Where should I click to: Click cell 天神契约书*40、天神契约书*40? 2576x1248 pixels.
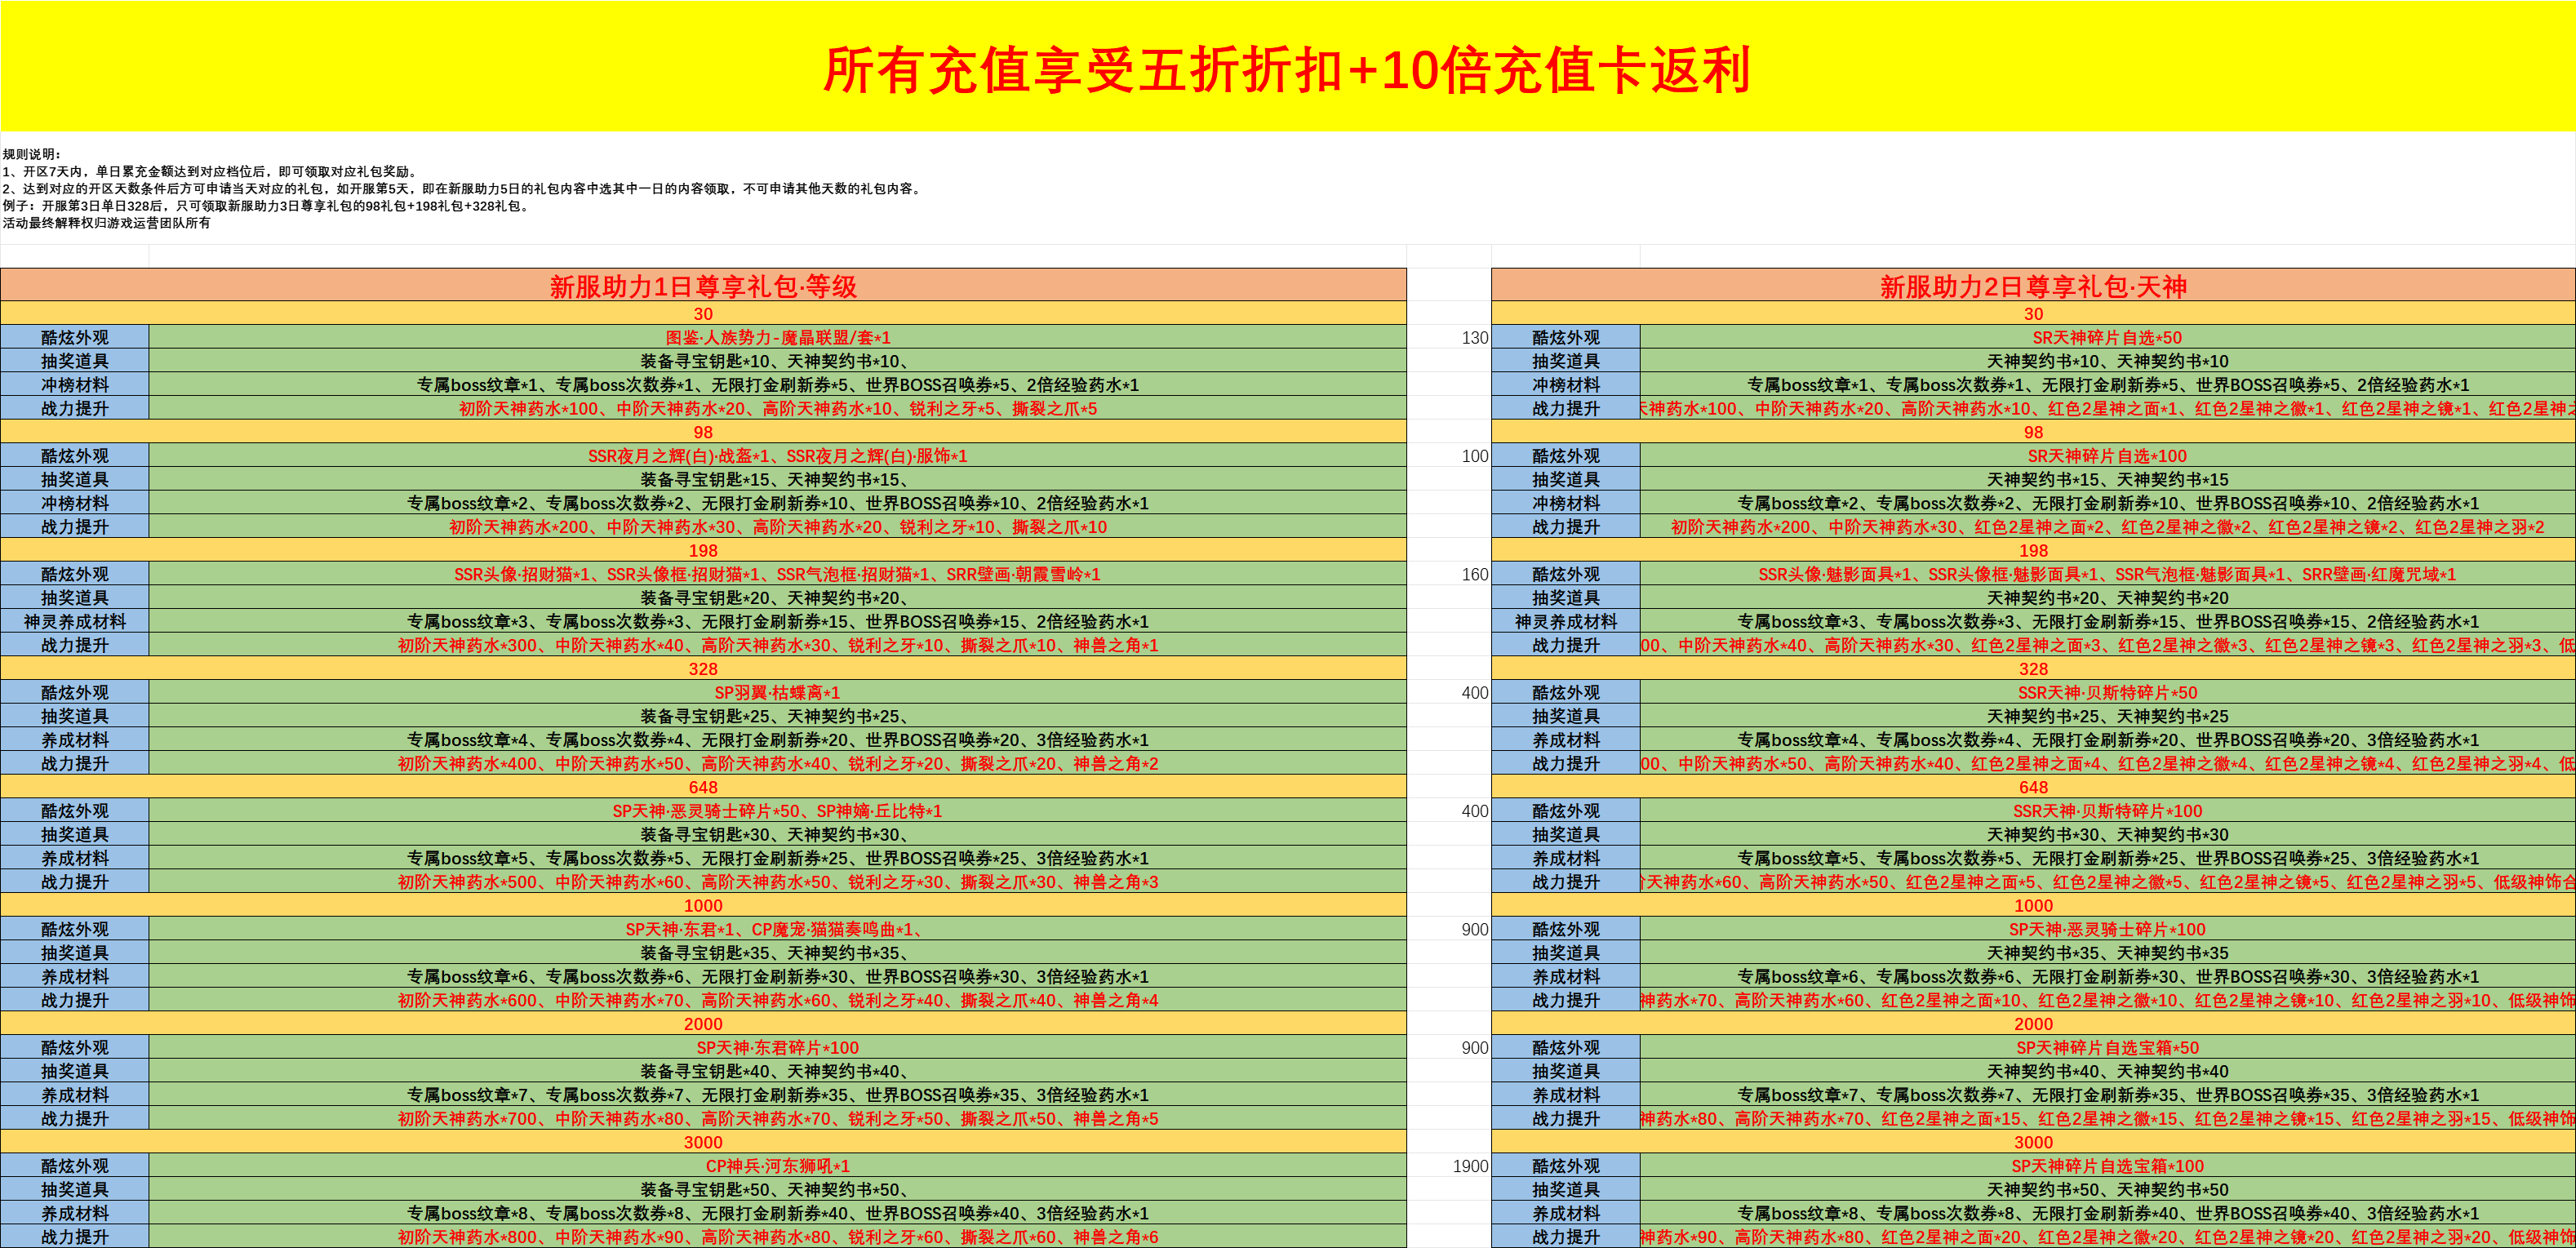(x=2107, y=1071)
